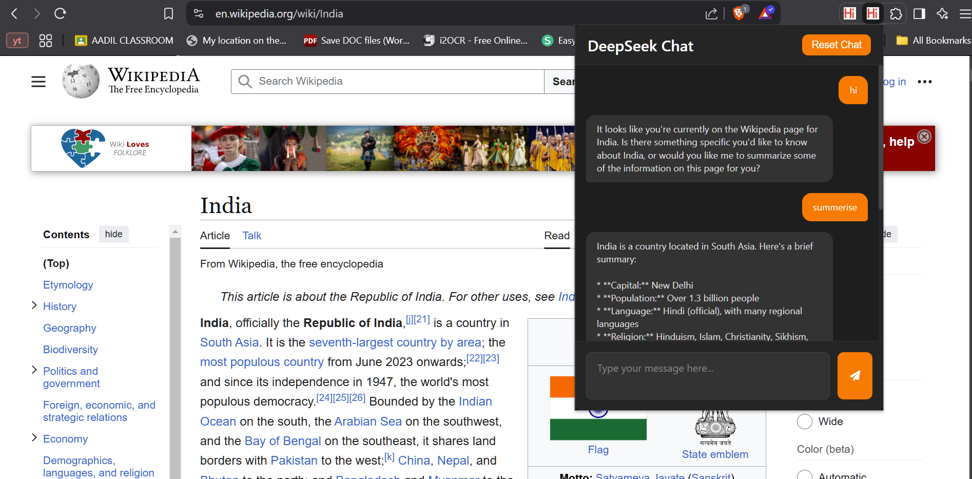Select the Wide width radio button

tap(804, 421)
